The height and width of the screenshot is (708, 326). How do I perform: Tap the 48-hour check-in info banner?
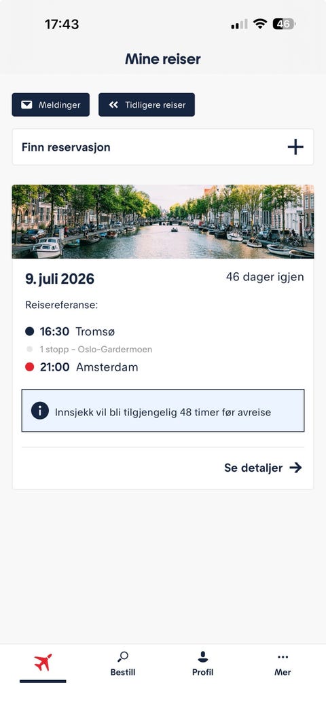click(163, 411)
